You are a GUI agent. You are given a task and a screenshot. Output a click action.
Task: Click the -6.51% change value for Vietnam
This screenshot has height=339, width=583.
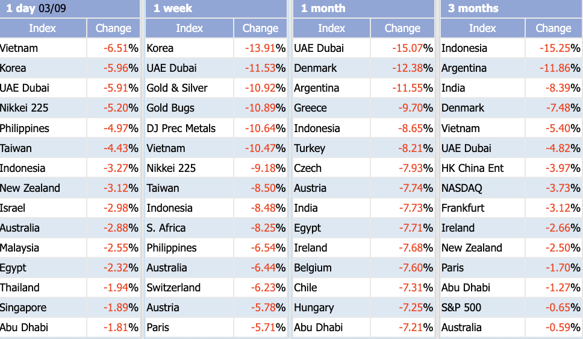tap(113, 48)
